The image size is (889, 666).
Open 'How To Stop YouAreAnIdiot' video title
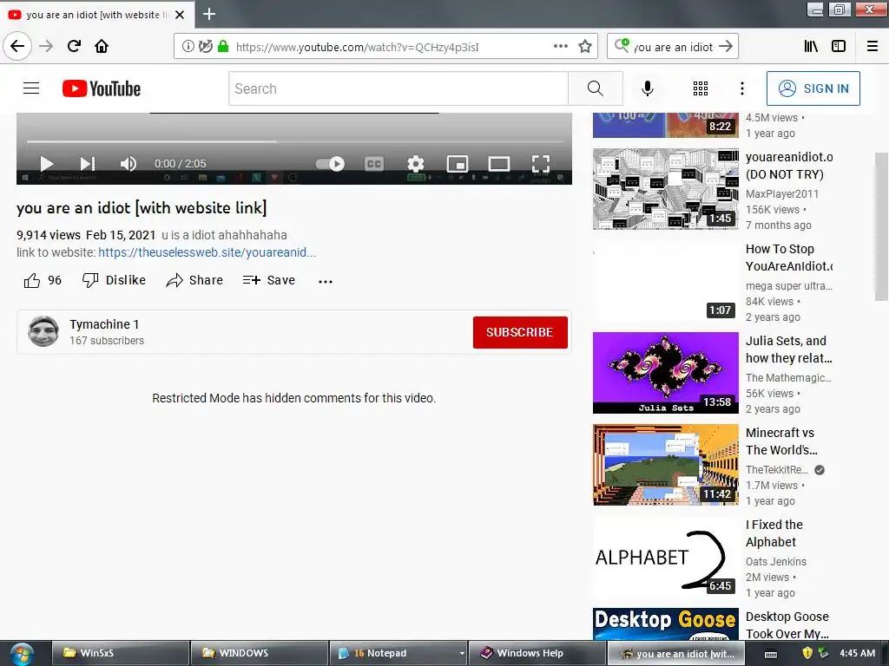tap(788, 258)
